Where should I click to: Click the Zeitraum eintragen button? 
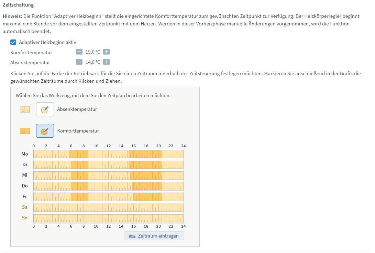(154, 236)
